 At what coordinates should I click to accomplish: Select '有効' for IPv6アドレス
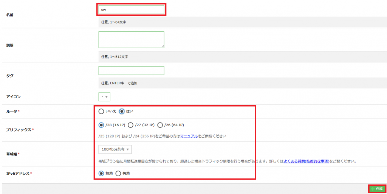(118, 173)
